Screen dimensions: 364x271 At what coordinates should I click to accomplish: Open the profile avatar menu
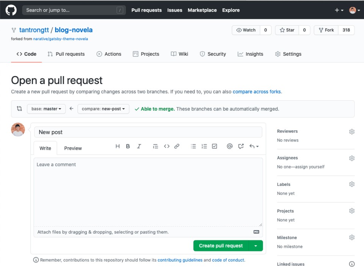[x=355, y=10]
